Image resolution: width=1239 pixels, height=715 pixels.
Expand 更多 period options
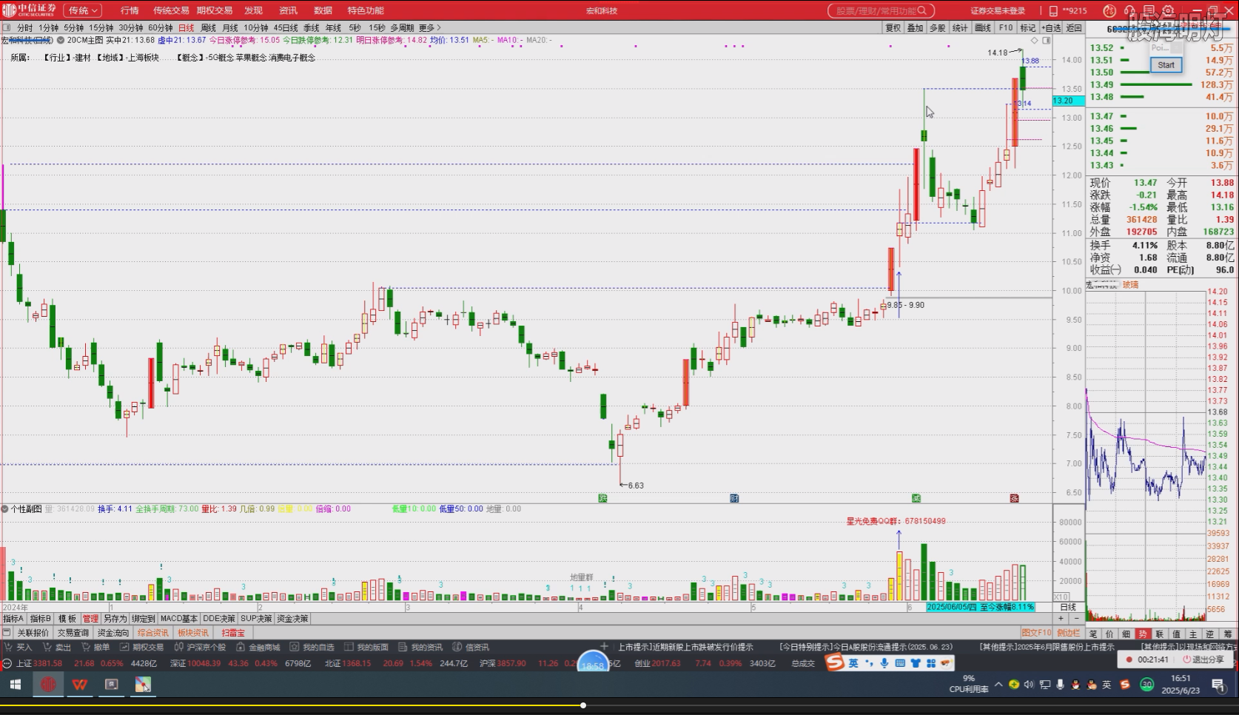429,28
